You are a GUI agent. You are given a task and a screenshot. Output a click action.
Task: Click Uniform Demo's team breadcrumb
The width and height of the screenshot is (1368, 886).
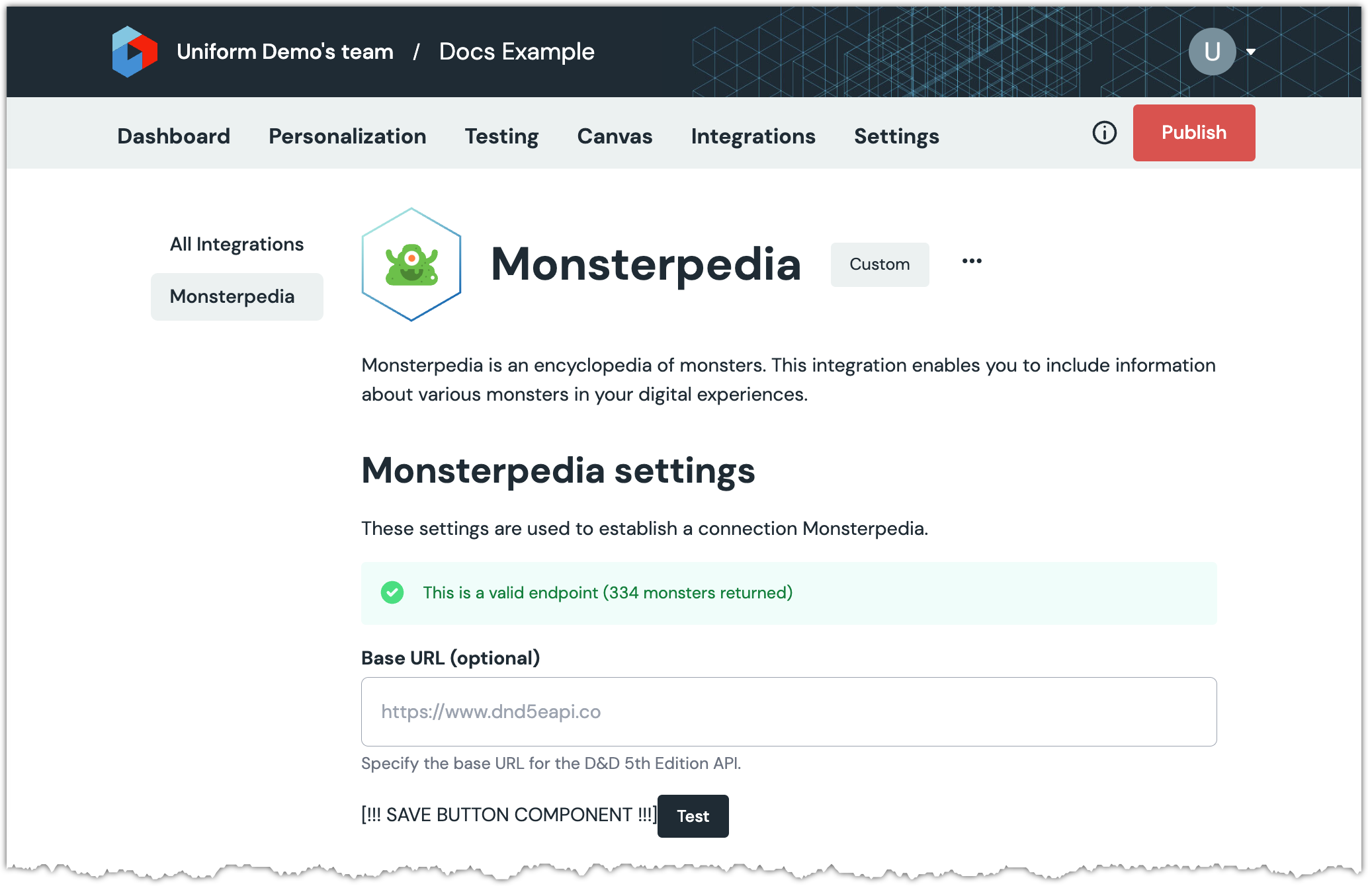285,52
